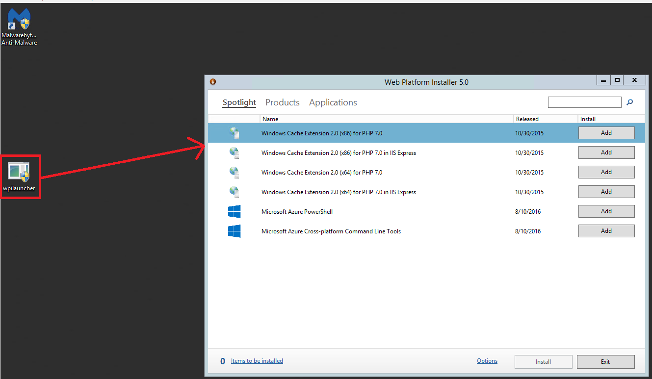Select row text Windows Cache Extension (x64) PHP 7.0 in IIS Express
The height and width of the screenshot is (379, 652).
(x=339, y=192)
